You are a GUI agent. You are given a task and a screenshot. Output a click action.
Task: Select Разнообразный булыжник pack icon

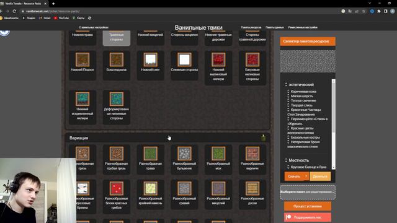[184, 153]
